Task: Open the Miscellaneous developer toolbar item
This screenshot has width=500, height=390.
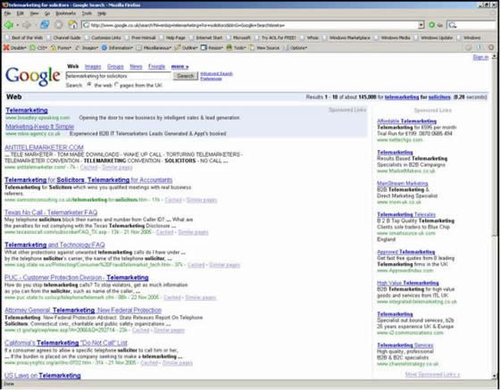Action: (154, 48)
